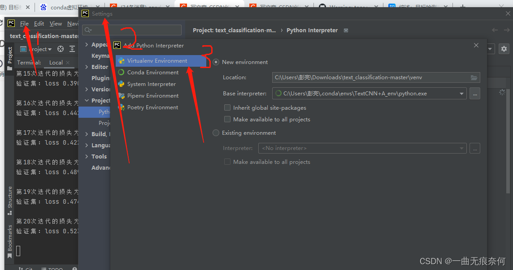The width and height of the screenshot is (513, 270).
Task: Expand the Version Control settings node
Action: pyautogui.click(x=87, y=89)
